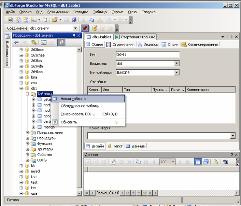Viewport: 241px width, 206px height.
Task: Click the Undo arrow icon
Action: pos(109,20)
